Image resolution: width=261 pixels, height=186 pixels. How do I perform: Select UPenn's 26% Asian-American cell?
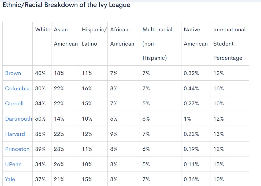[59, 164]
